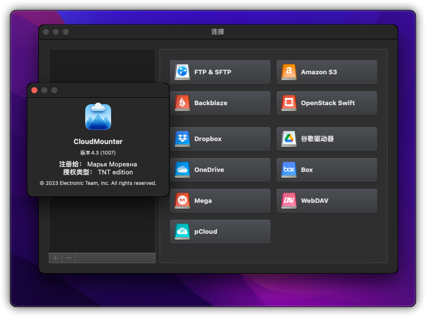Add a new connection with the plus button
Viewport: 426px width, 317px height.
coord(55,258)
